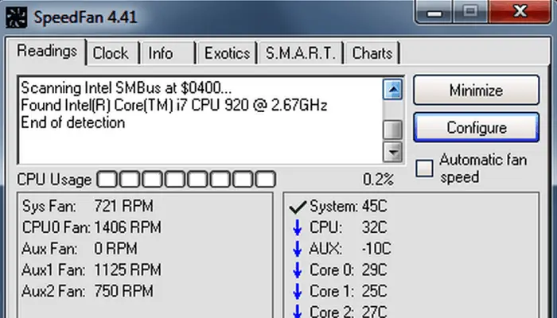This screenshot has width=557, height=318.
Task: Click the blue down arrow beside CPU temperature
Action: click(x=298, y=228)
